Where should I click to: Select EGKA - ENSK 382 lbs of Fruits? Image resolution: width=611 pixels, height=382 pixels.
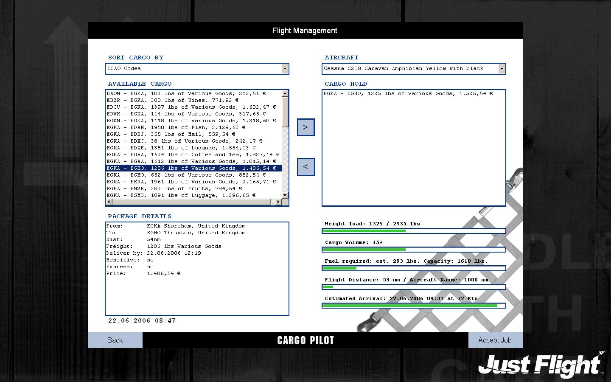tap(194, 188)
